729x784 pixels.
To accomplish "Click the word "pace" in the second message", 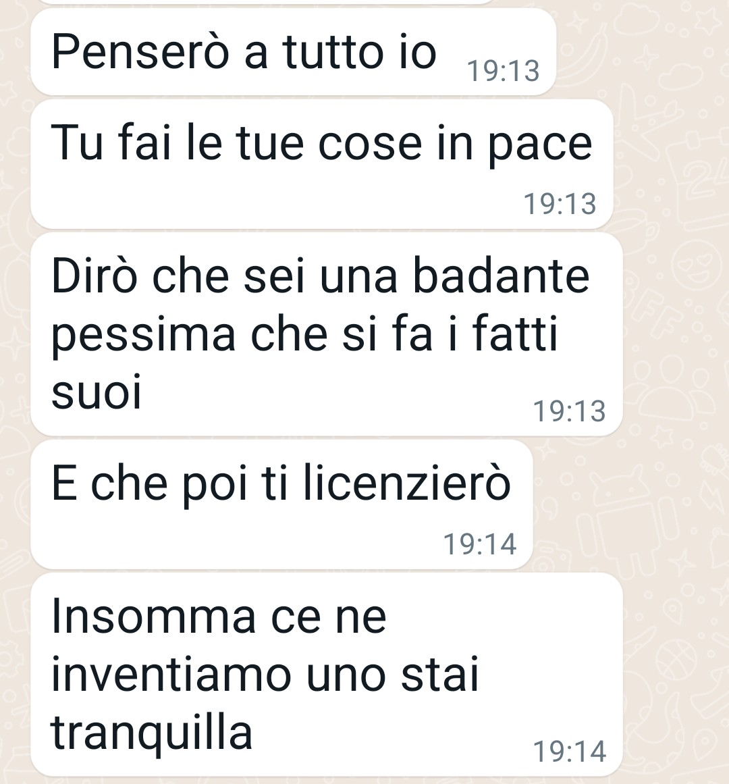I will pyautogui.click(x=539, y=145).
